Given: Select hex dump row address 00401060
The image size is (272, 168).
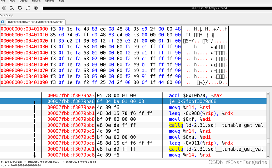Looking at the screenshot, I should click(24, 65).
